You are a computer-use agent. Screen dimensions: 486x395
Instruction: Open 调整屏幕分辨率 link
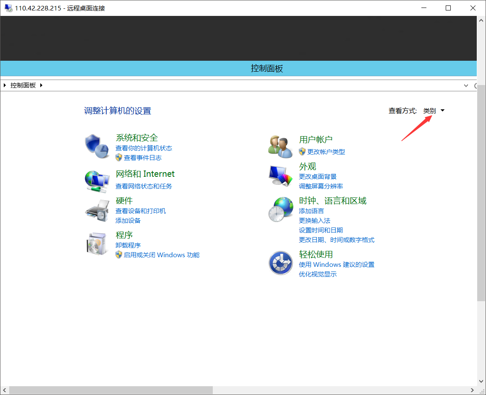point(321,186)
